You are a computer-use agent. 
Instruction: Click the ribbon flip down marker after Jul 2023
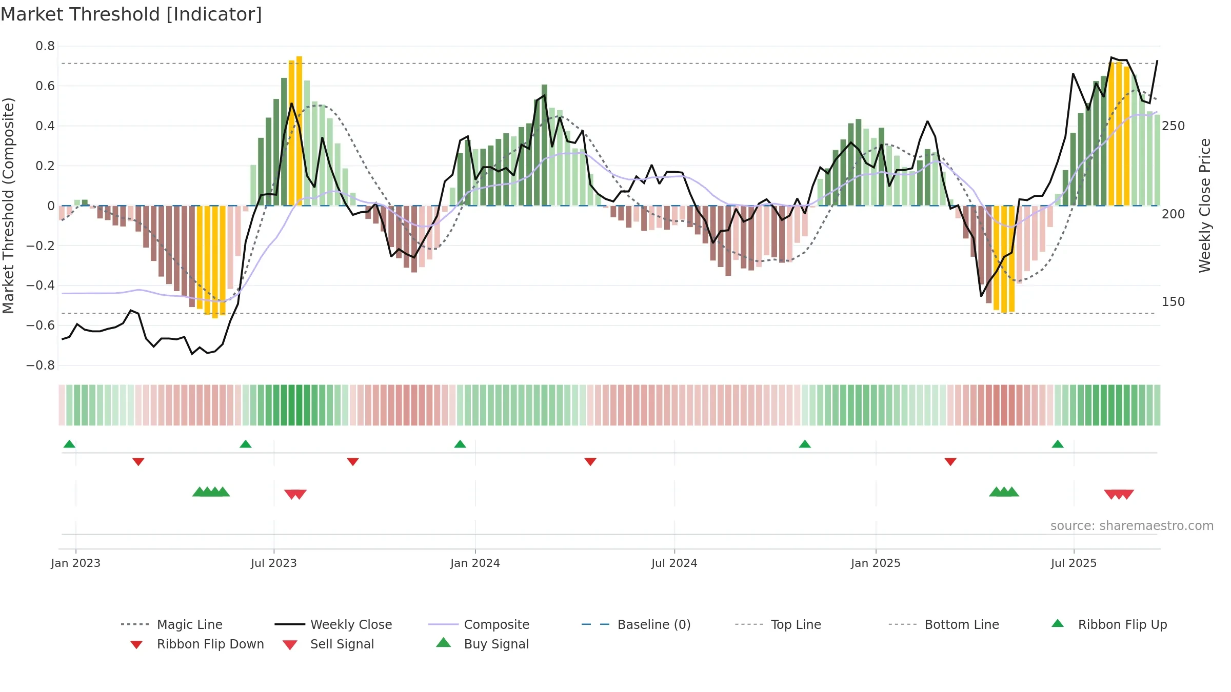(x=353, y=462)
